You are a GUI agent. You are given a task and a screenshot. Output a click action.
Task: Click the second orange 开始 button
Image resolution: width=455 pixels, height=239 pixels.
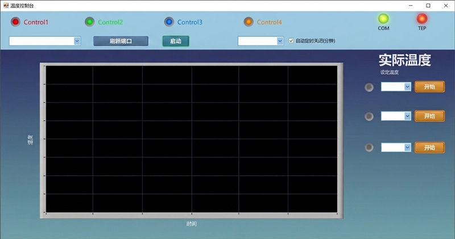(x=429, y=116)
